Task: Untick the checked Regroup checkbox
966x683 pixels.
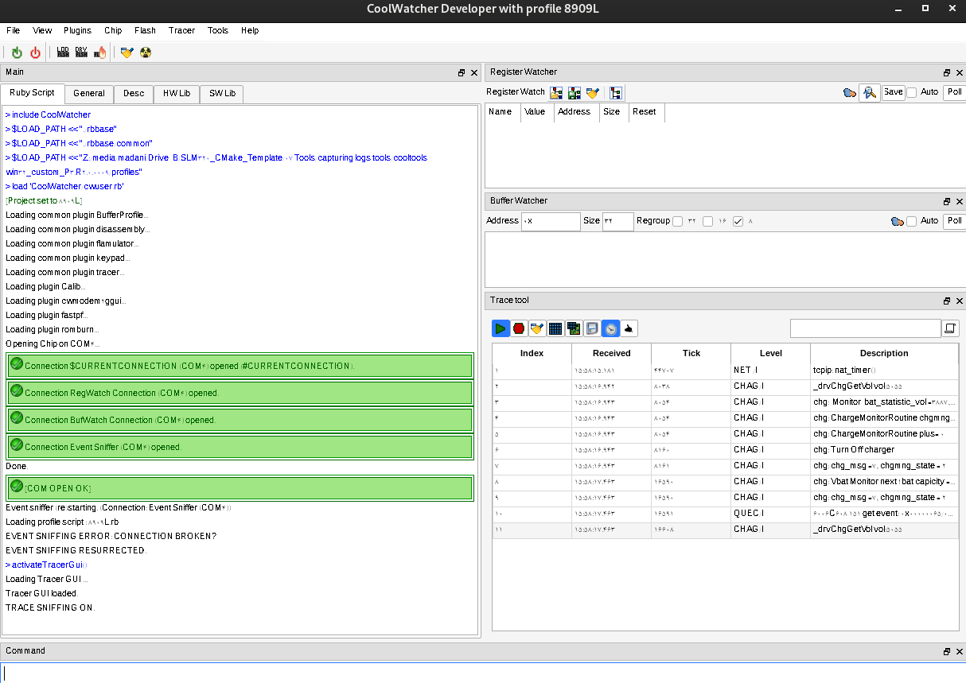Action: 738,221
